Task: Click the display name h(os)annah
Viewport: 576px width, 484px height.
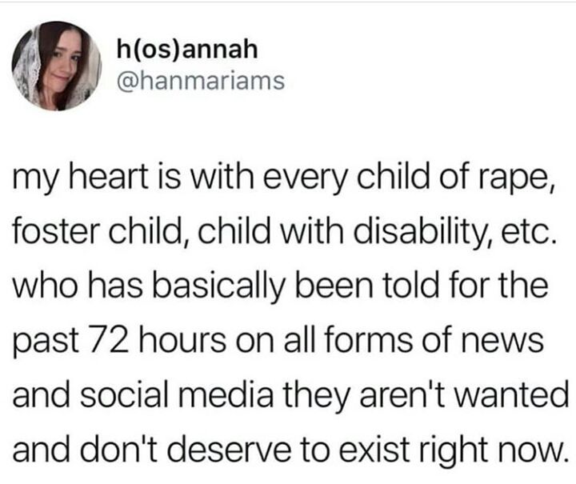Action: coord(187,50)
